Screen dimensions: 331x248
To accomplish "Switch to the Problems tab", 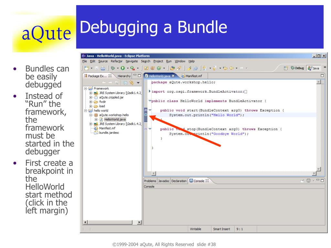I will (150, 181).
